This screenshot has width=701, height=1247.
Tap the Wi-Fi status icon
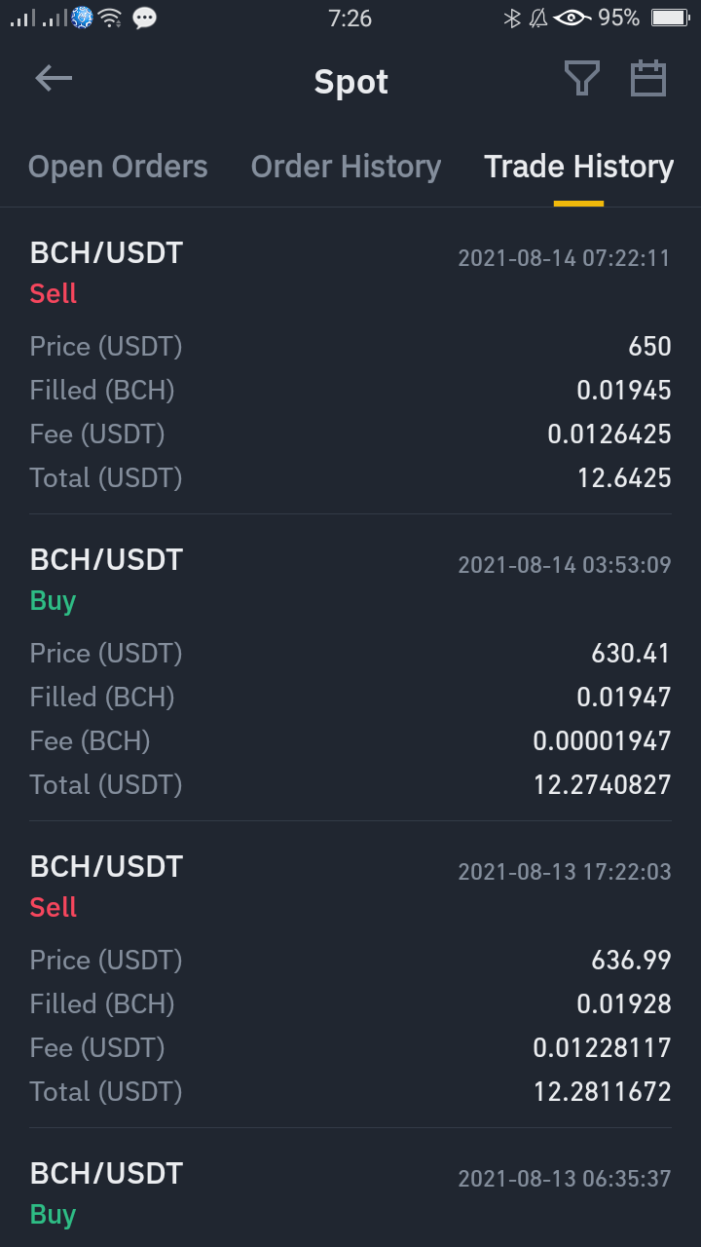(110, 18)
